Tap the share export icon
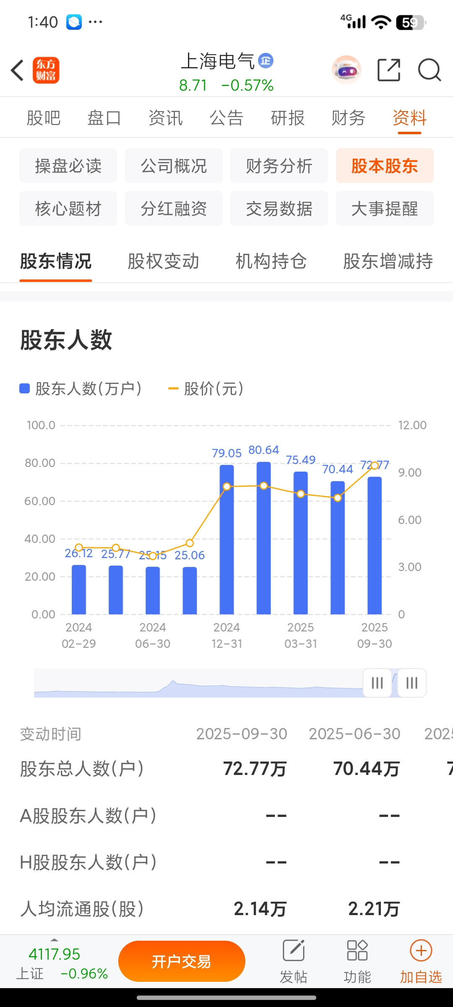This screenshot has height=1007, width=453. pos(389,70)
